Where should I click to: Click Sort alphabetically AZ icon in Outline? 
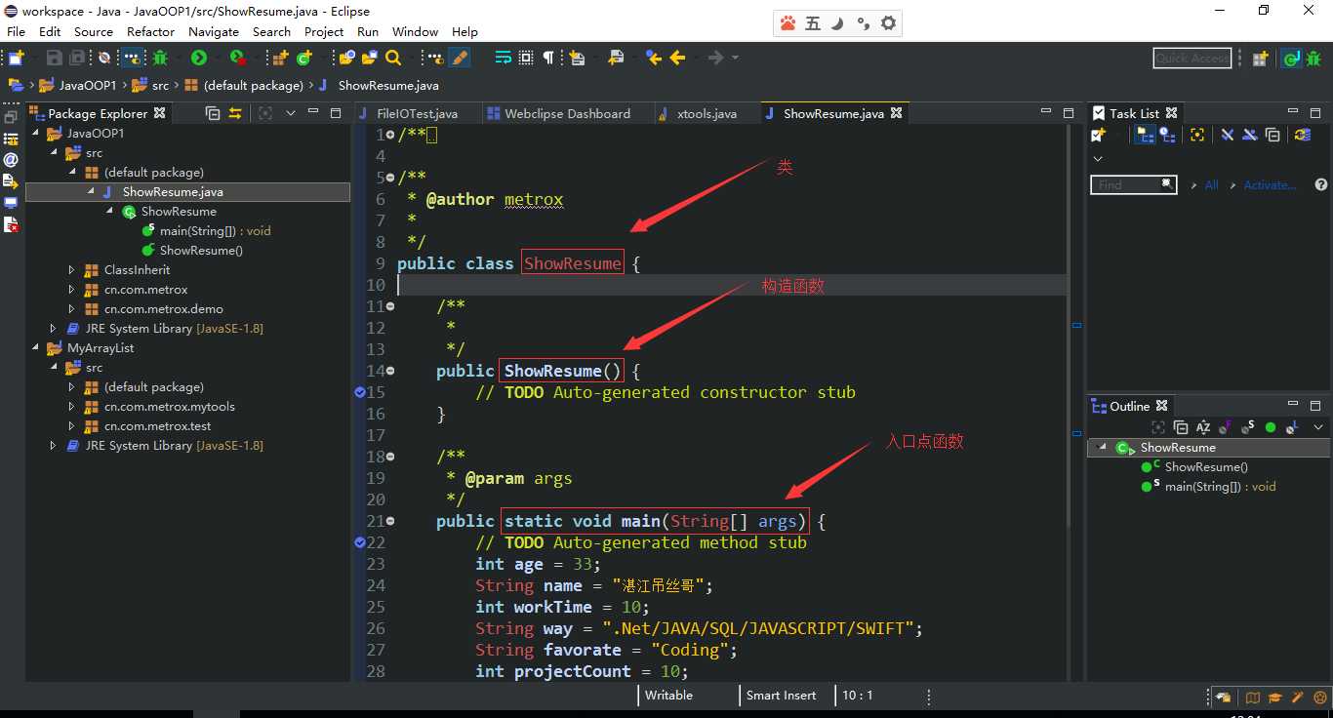[x=1203, y=427]
